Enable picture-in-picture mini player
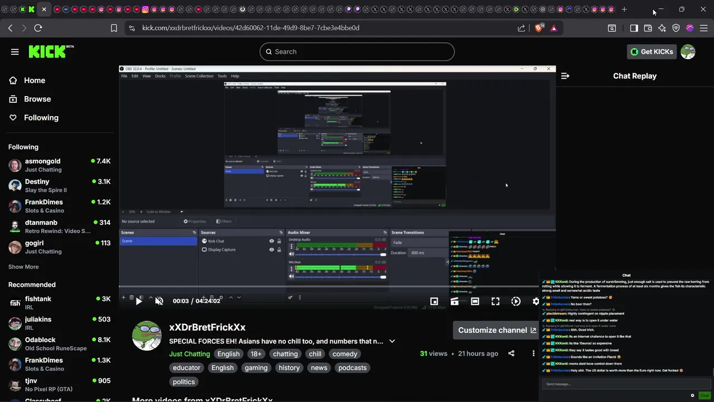Viewport: 714px width, 402px height. pos(434,301)
